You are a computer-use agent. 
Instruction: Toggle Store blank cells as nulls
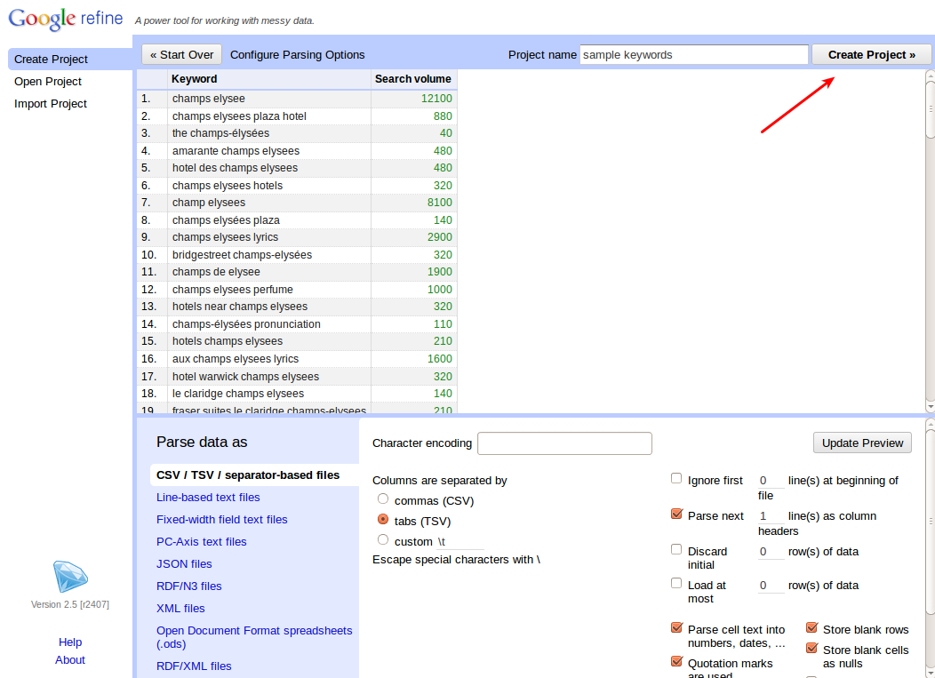point(811,648)
